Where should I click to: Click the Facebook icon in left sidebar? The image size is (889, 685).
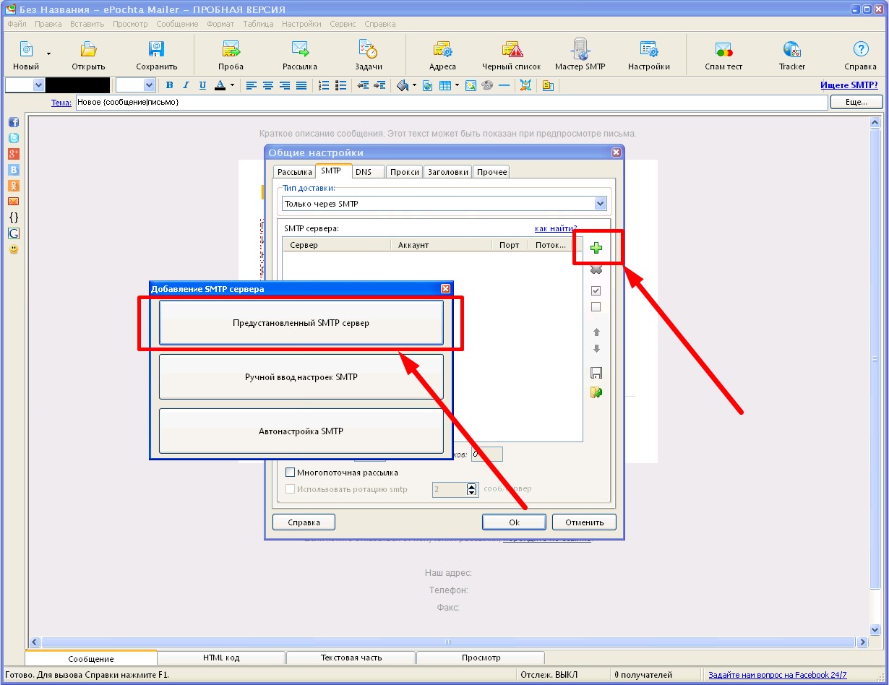click(13, 122)
